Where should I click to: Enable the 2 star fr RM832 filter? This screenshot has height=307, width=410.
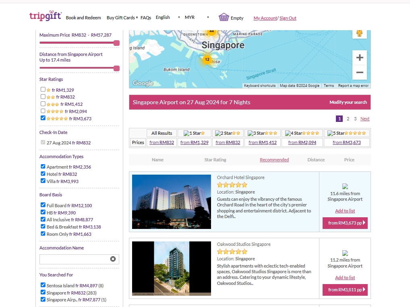click(x=43, y=97)
